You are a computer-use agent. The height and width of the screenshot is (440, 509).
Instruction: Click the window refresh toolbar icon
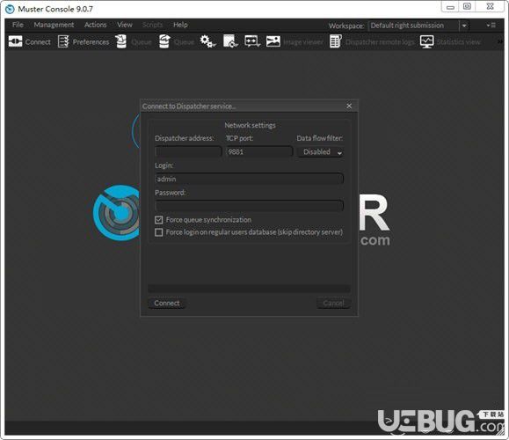(230, 41)
